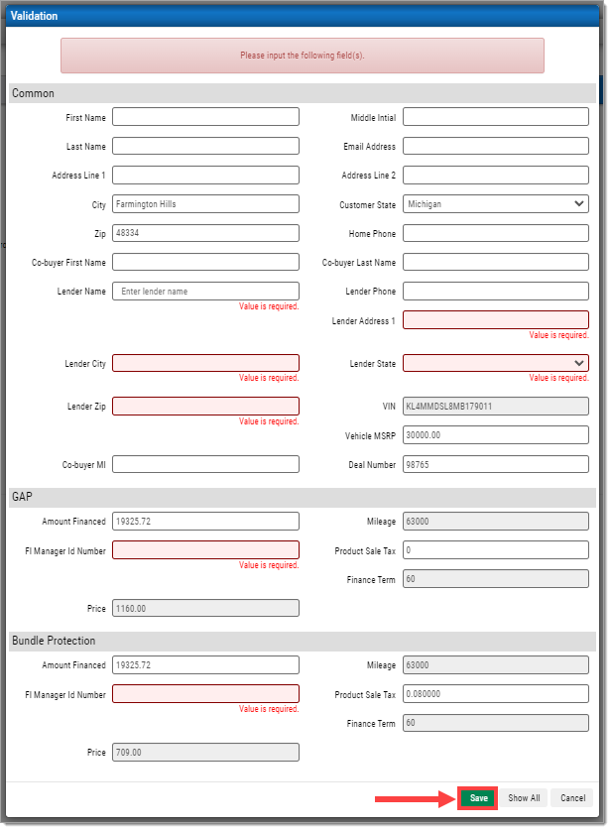Click the Co-buyer First Name field
The height and width of the screenshot is (830, 611).
click(205, 262)
